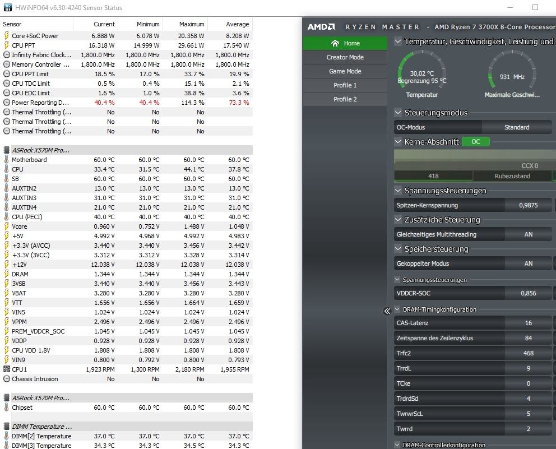This screenshot has height=449, width=556.
Task: Click the fan icon beside CPU1
Action: (6, 369)
